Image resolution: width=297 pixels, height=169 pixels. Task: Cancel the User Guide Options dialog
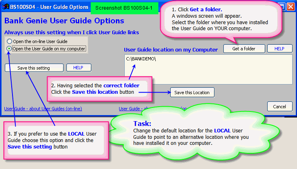[x=280, y=107]
